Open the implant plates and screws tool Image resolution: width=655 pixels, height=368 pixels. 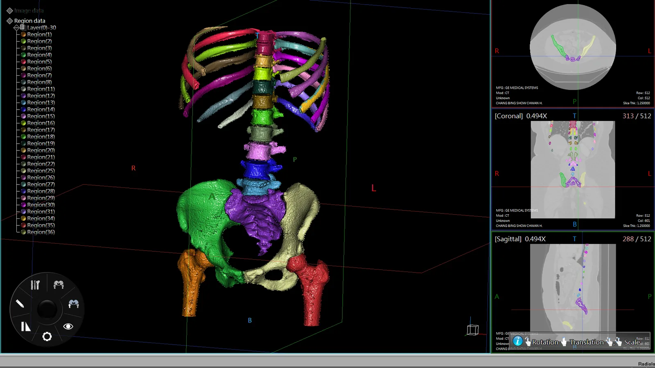point(35,285)
